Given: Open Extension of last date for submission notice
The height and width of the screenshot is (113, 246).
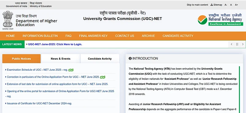Looking at the screenshot, I should point(57,84).
